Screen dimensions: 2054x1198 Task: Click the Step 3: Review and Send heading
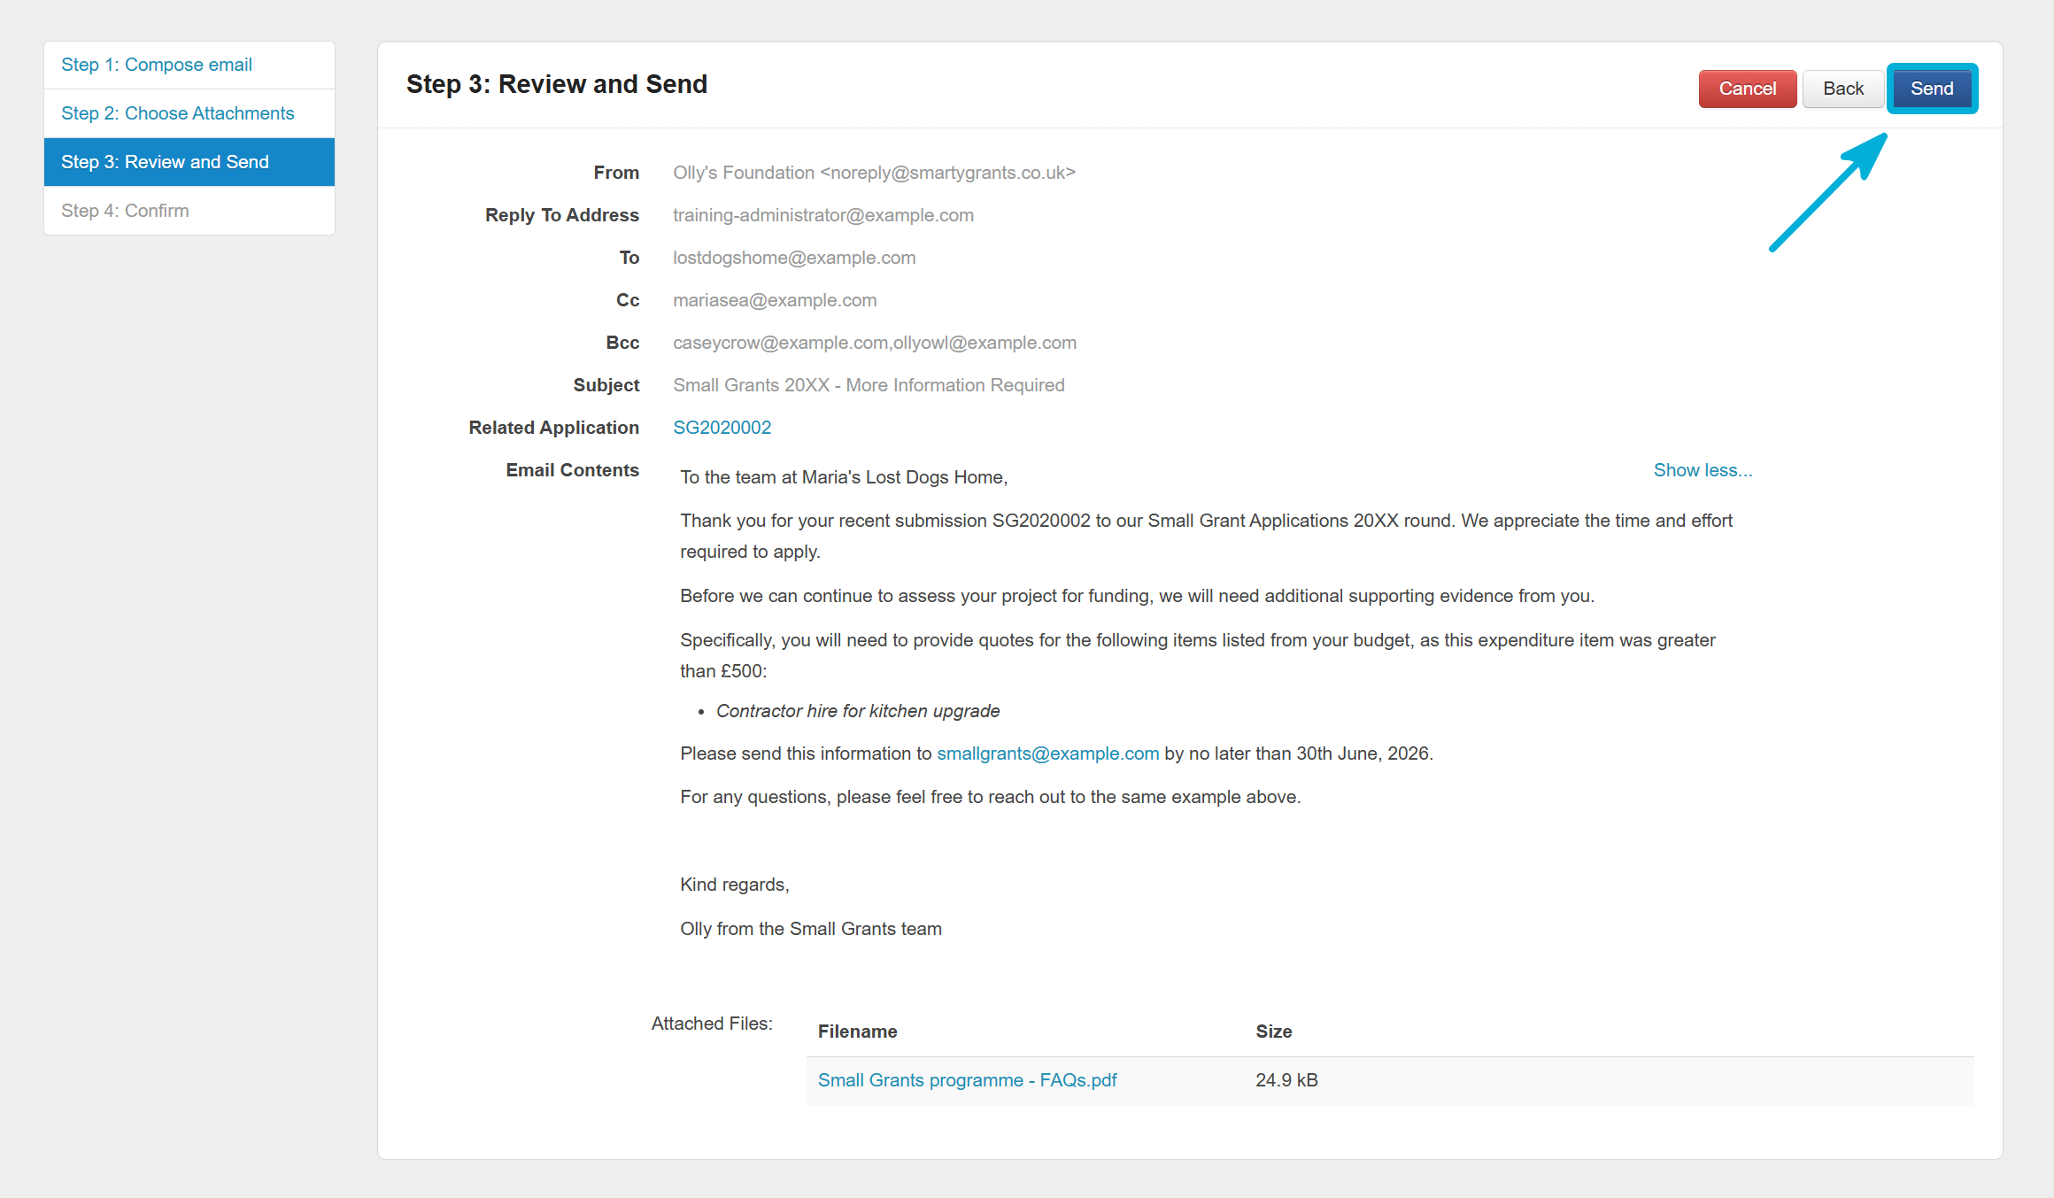coord(556,84)
